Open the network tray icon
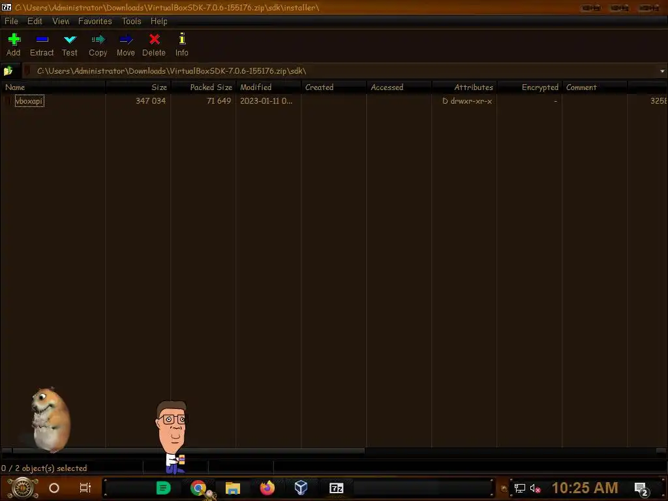668x501 pixels. pyautogui.click(x=520, y=488)
